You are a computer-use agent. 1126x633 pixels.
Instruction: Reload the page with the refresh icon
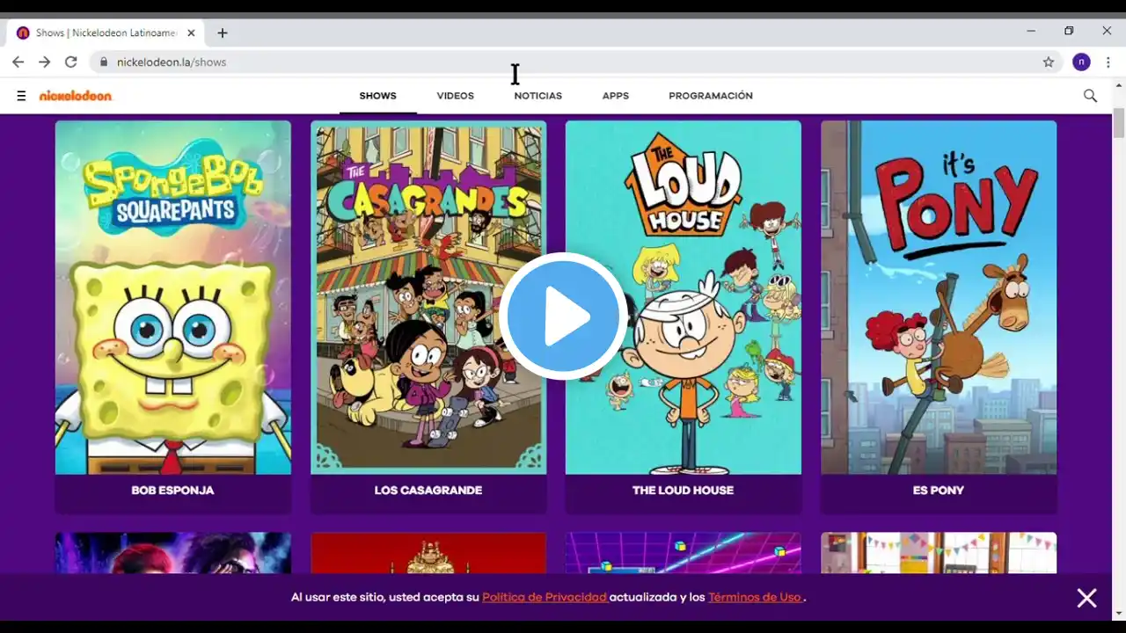[x=71, y=62]
